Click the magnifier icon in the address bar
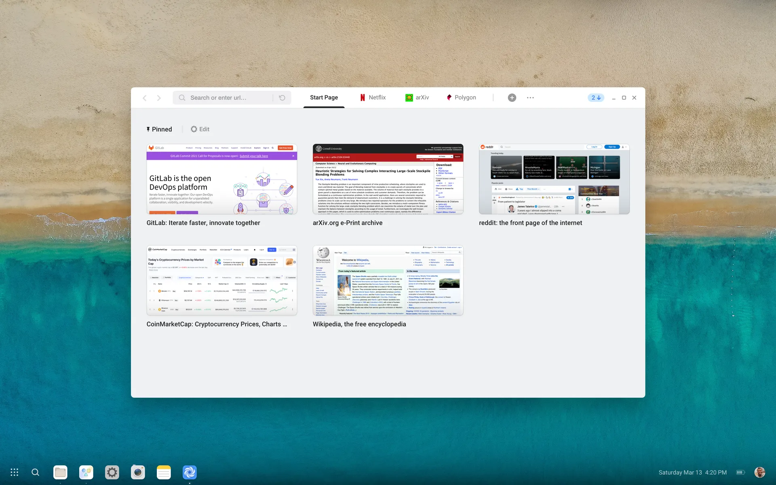The image size is (776, 485). [182, 98]
